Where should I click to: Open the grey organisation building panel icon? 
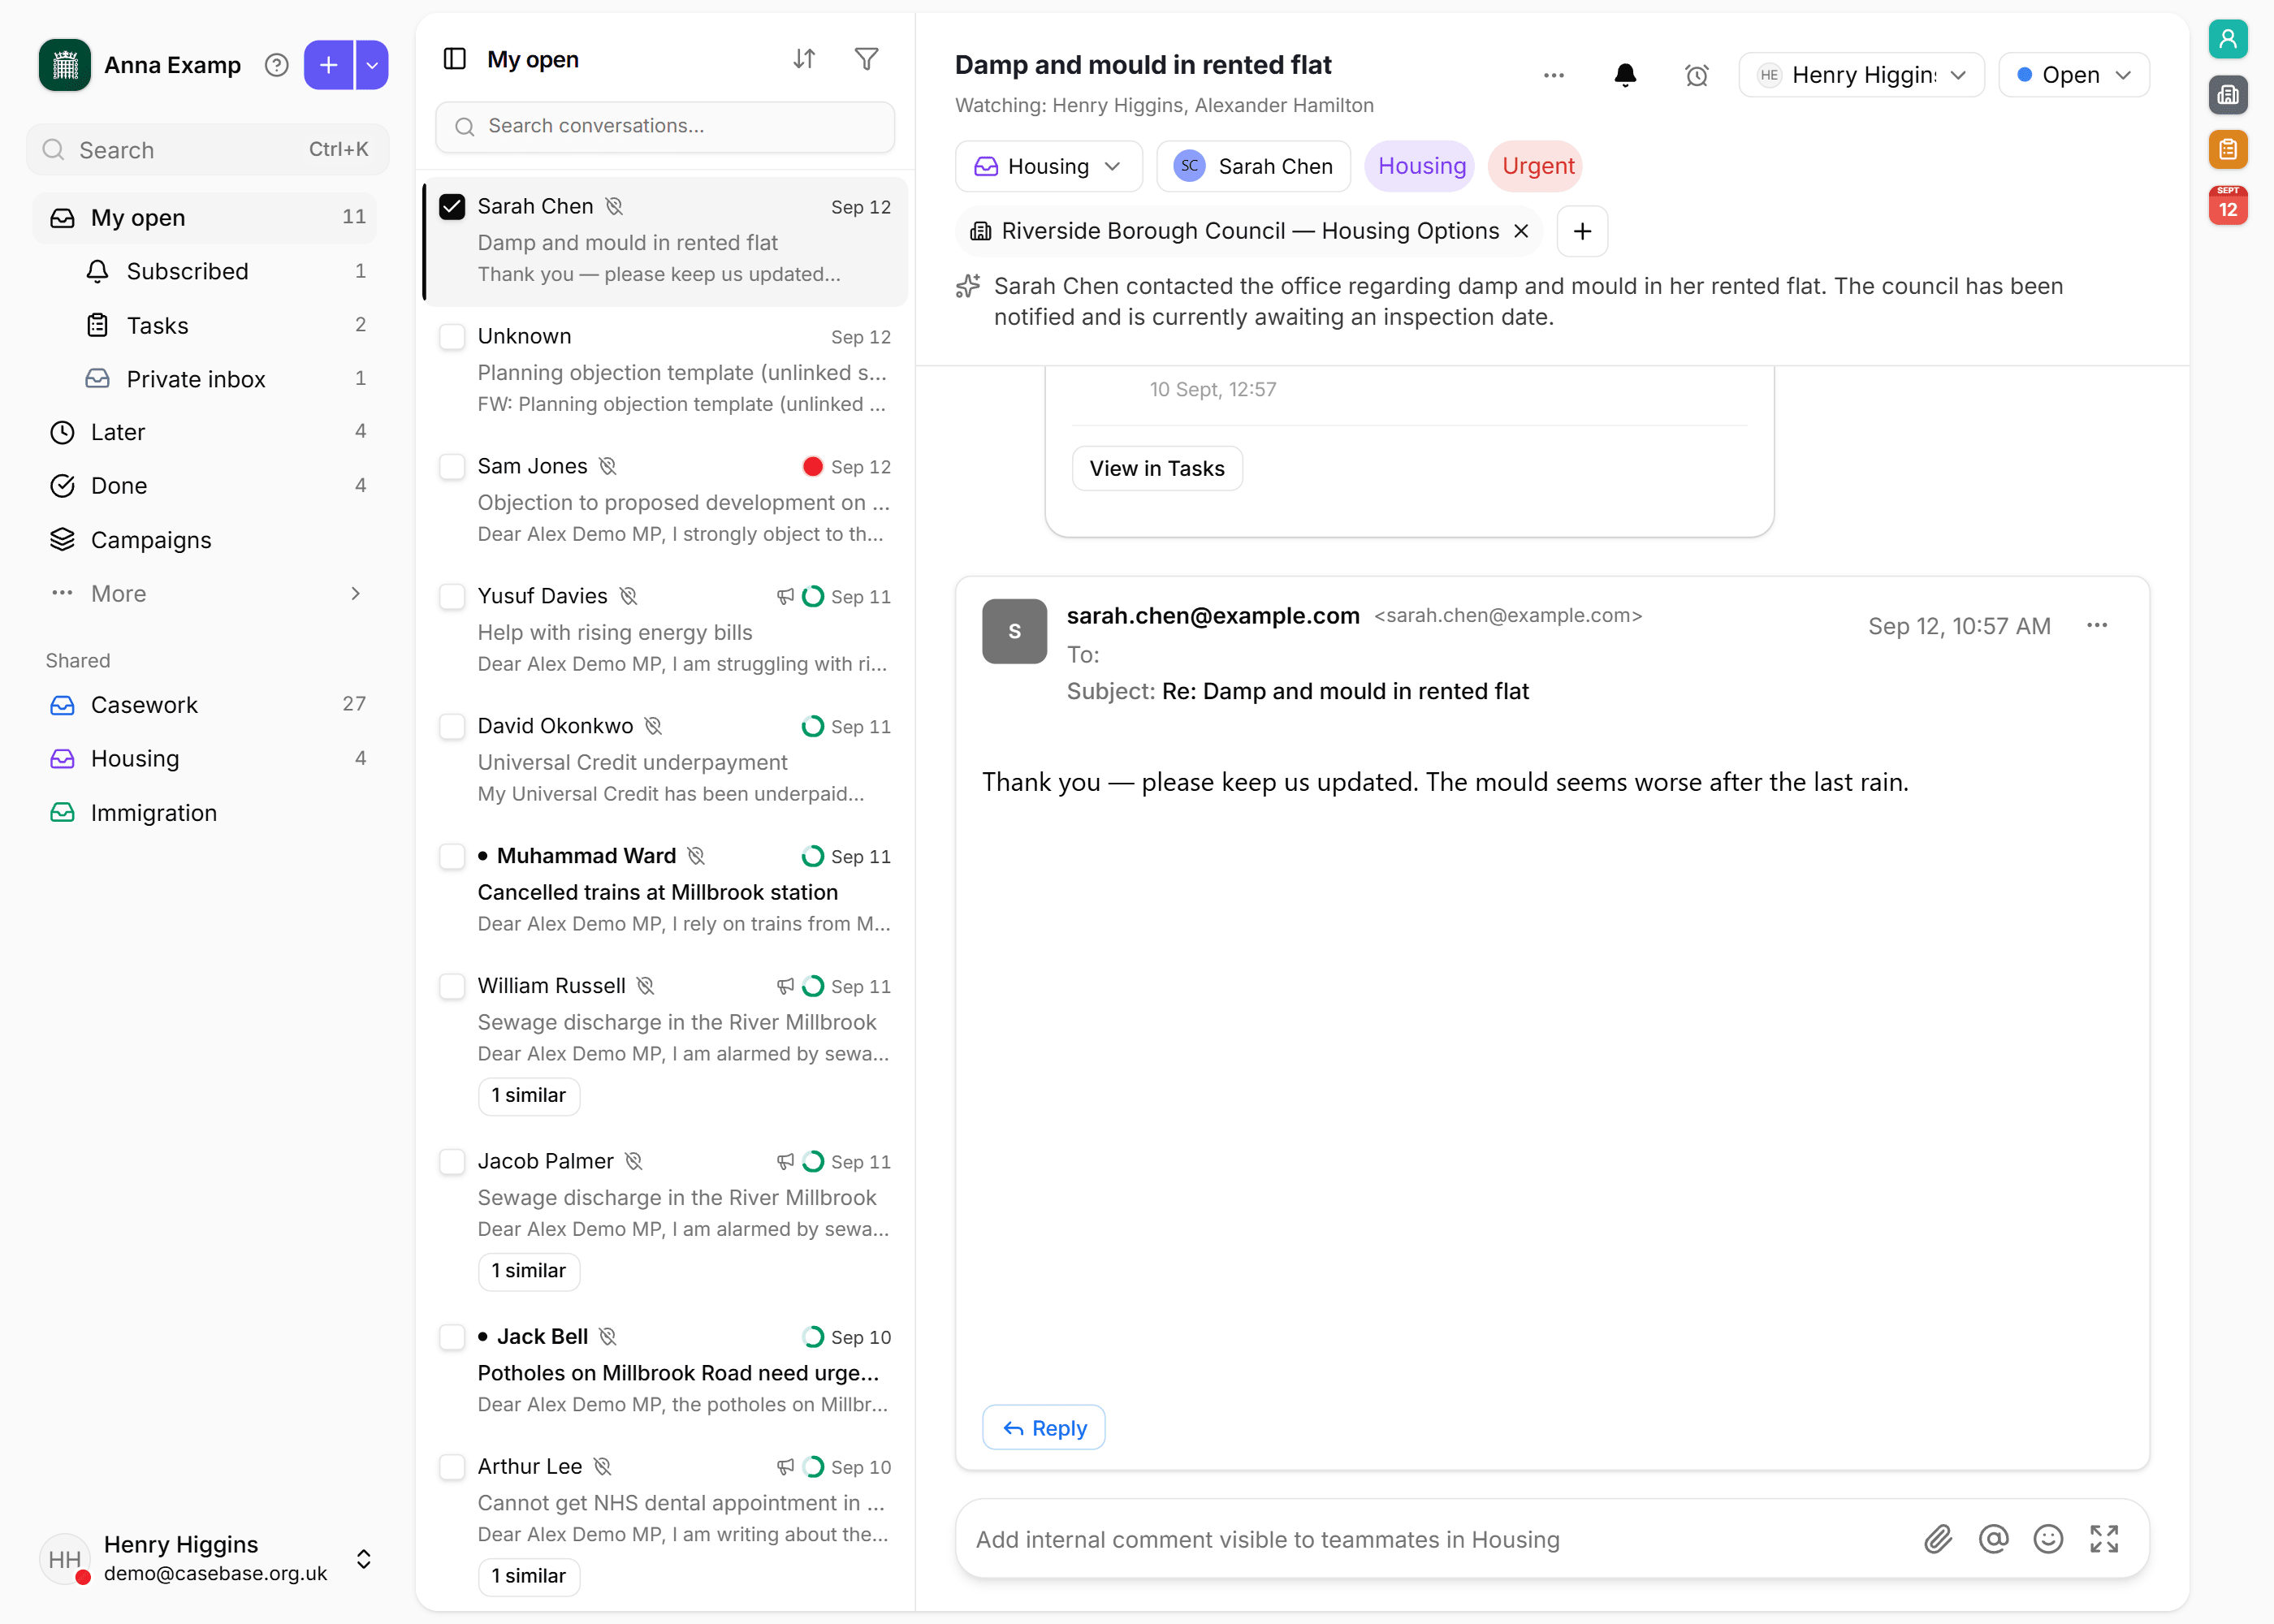click(2227, 95)
